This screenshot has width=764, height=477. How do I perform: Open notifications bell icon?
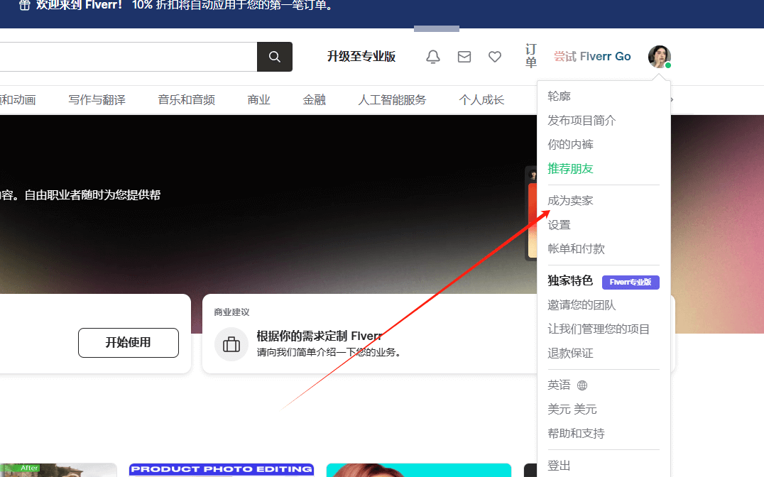[x=432, y=57]
